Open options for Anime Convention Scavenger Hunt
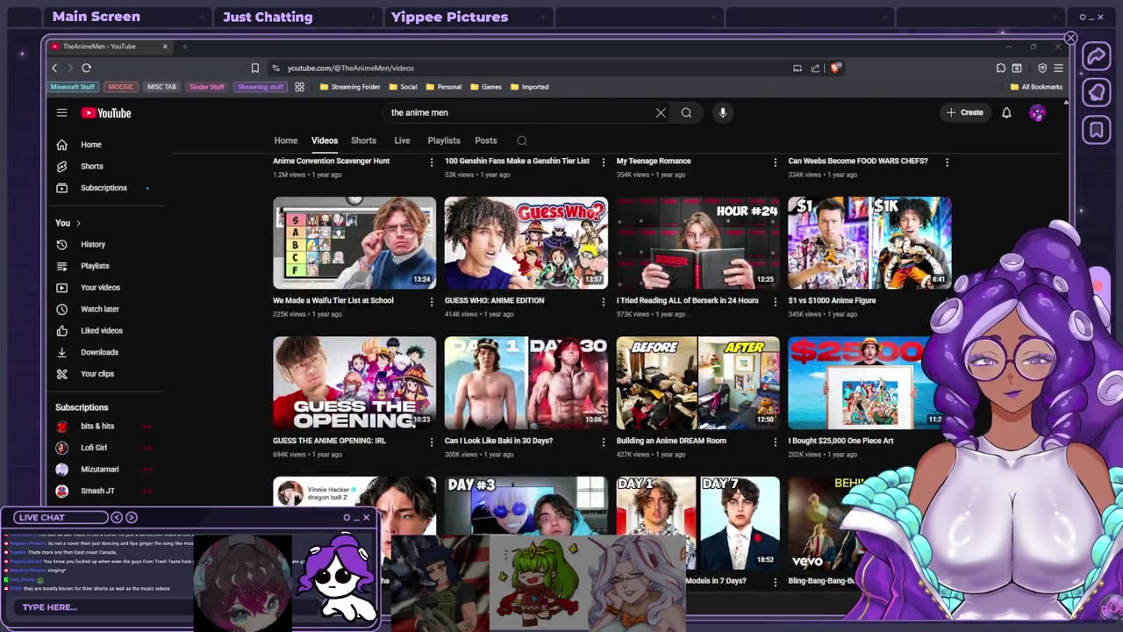The height and width of the screenshot is (632, 1123). point(431,162)
